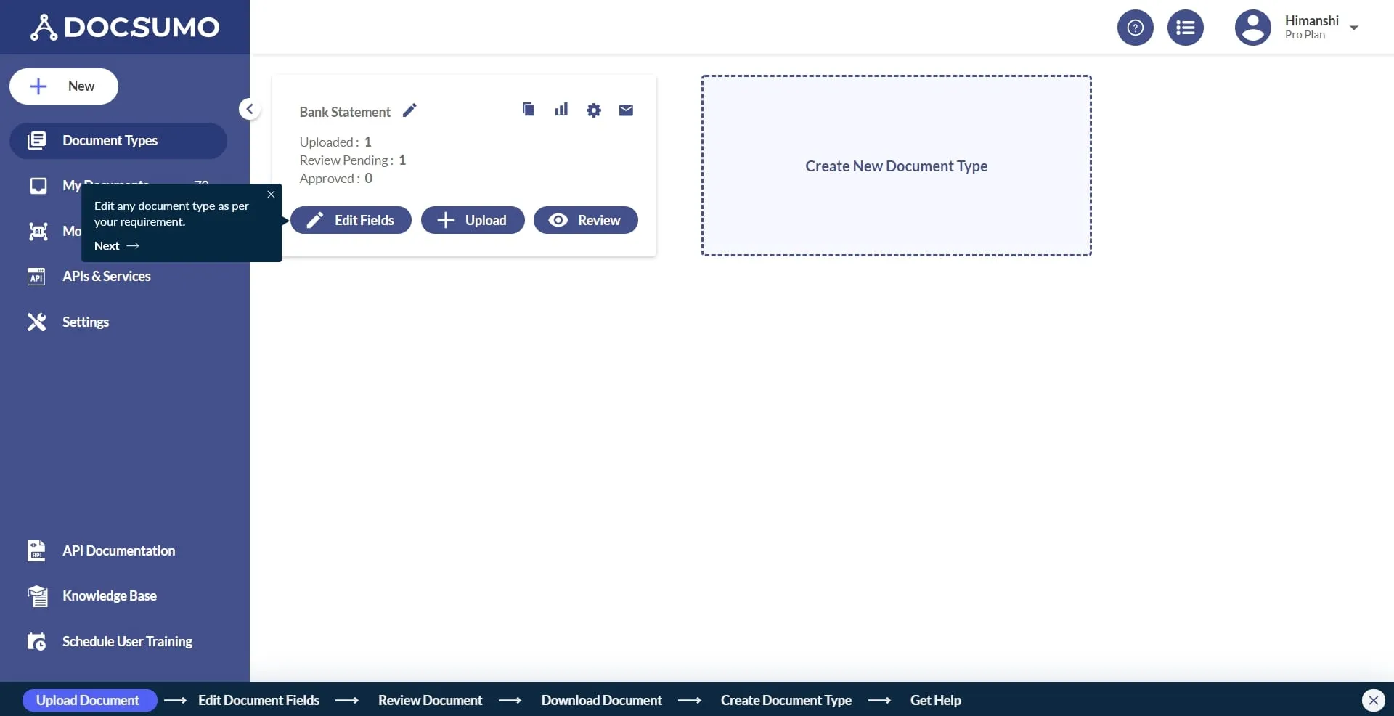
Task: Open help via the question mark icon
Action: click(1135, 27)
